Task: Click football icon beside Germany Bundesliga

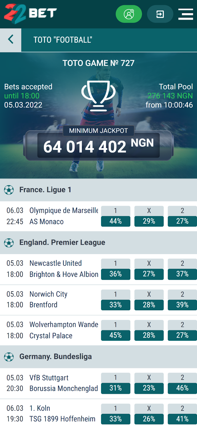Action: click(x=9, y=357)
